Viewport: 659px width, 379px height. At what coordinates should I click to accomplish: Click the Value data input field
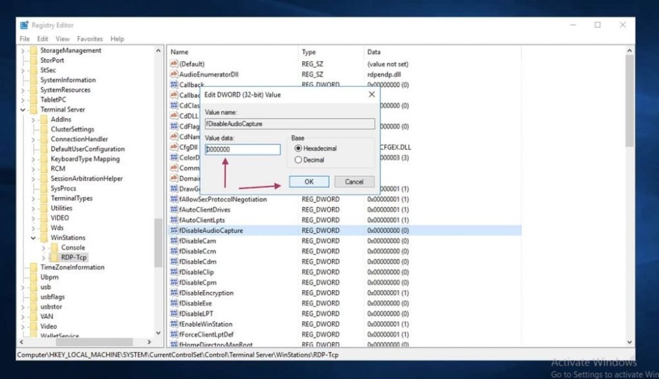[243, 150]
